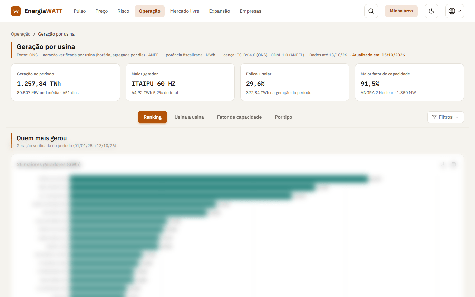The image size is (475, 297).
Task: Toggle dark mode moon icon
Action: click(x=432, y=11)
